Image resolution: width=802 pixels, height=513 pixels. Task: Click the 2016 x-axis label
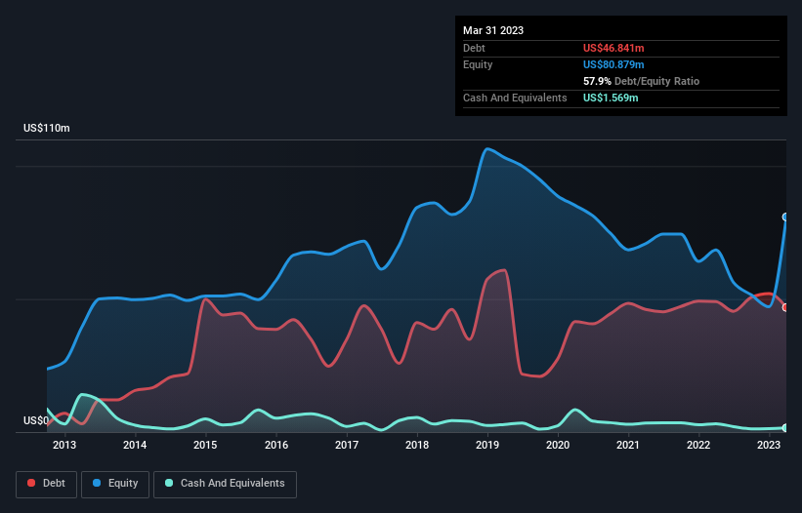coord(276,445)
